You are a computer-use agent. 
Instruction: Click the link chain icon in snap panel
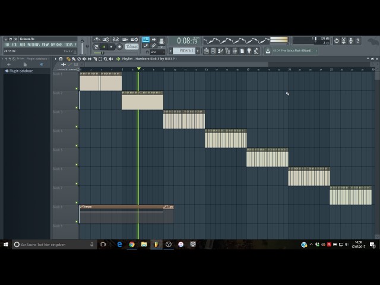pos(154,46)
